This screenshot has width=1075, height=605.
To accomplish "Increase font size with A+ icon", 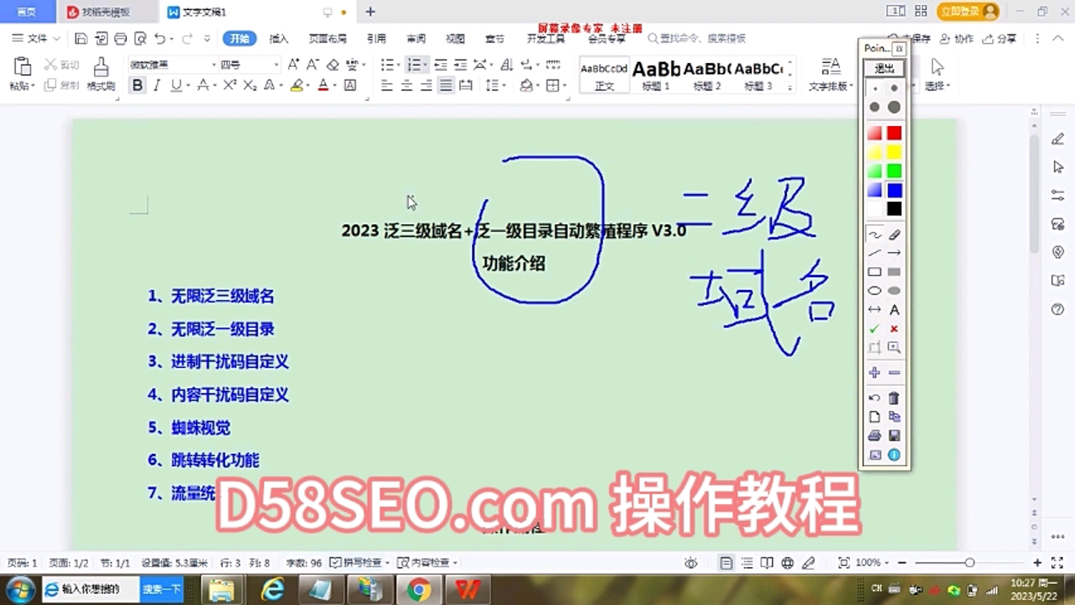I will tap(293, 65).
